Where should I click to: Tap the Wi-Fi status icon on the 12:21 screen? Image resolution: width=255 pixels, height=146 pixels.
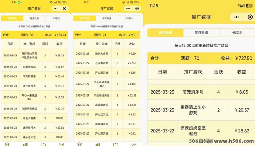click(x=132, y=2)
